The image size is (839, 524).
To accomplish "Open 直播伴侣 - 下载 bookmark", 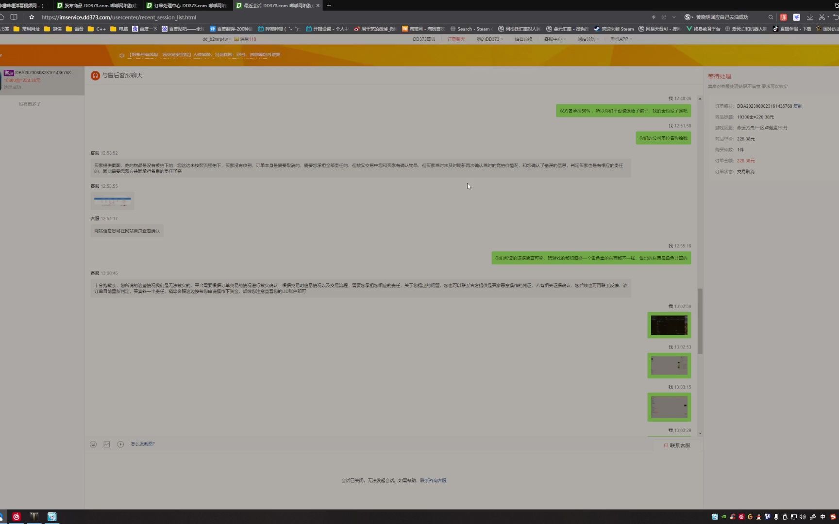I will [792, 29].
